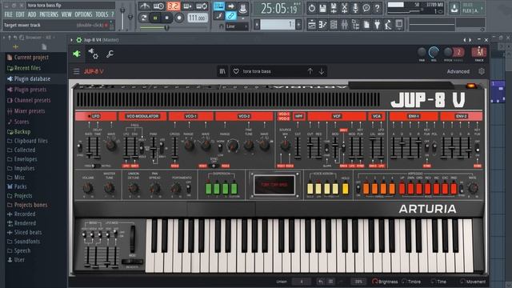
Task: Expand Current project in browser
Action: pos(31,58)
